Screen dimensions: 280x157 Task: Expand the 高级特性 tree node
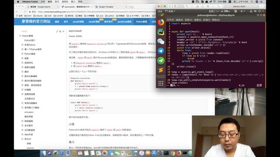pos(22,63)
